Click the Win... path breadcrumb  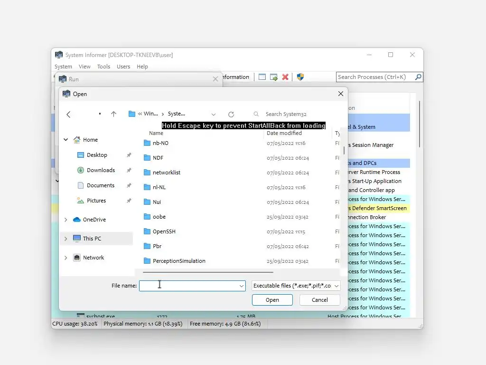[150, 114]
